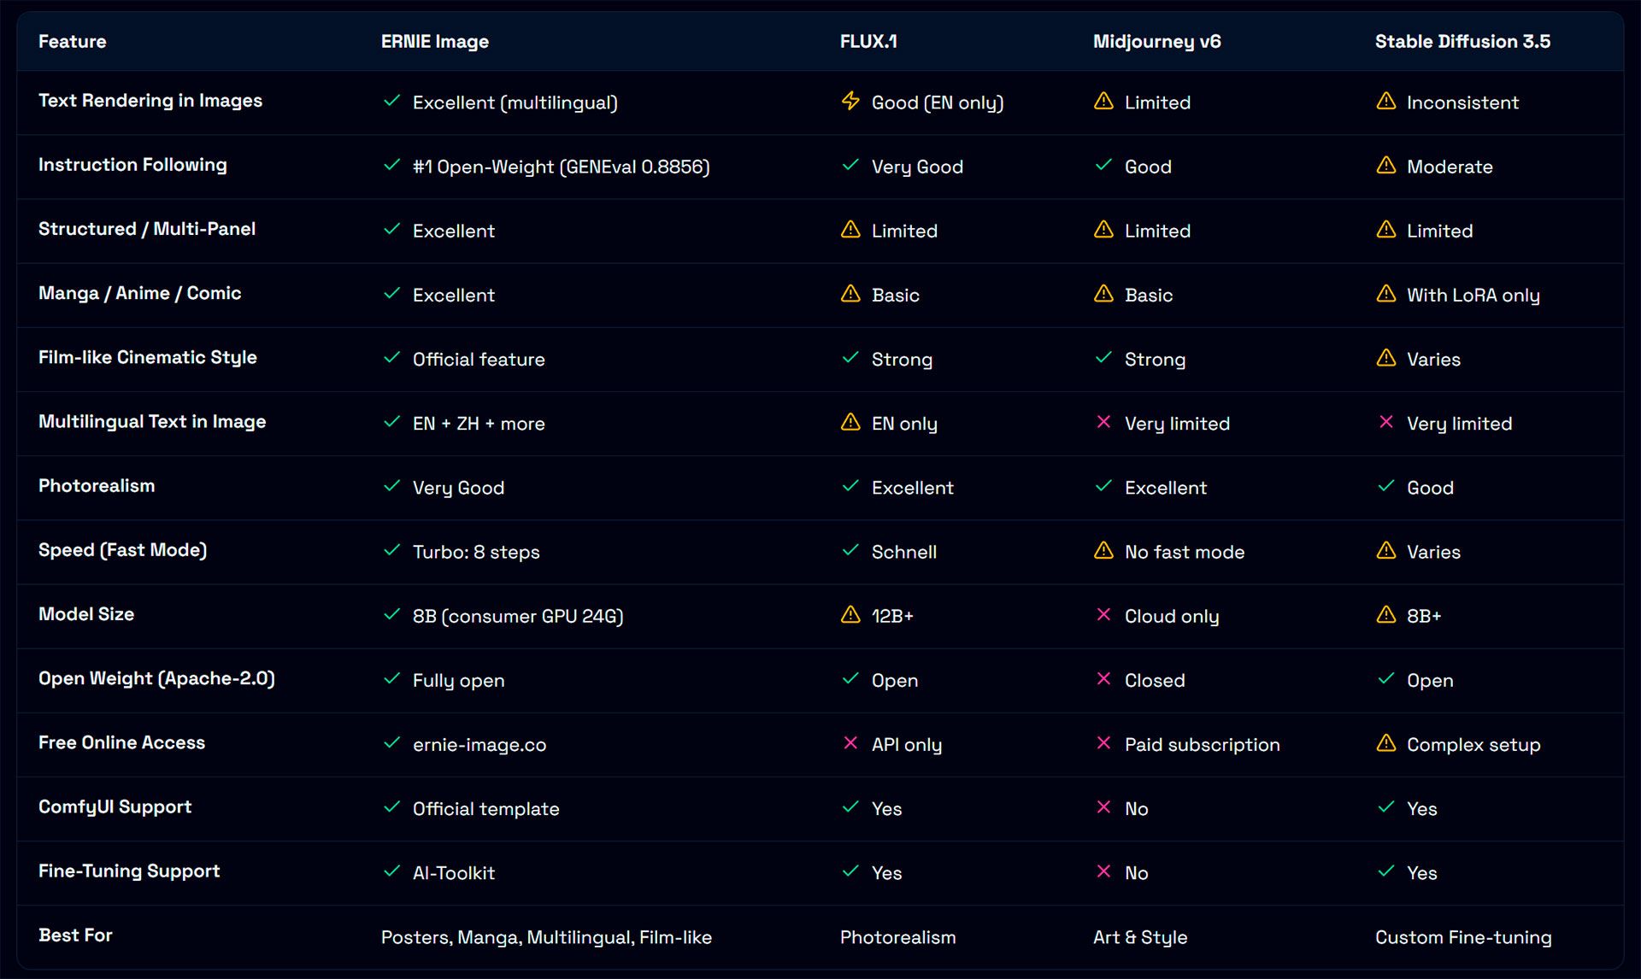Viewport: 1641px width, 979px height.
Task: Click warning icon next to Inconsistent
Action: click(1385, 101)
